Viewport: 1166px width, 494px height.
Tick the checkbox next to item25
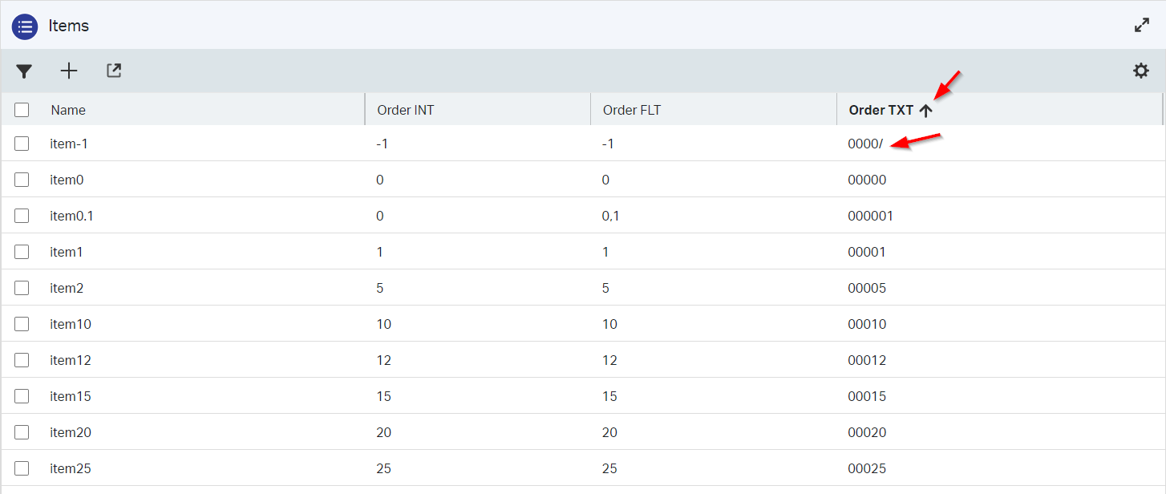click(22, 468)
